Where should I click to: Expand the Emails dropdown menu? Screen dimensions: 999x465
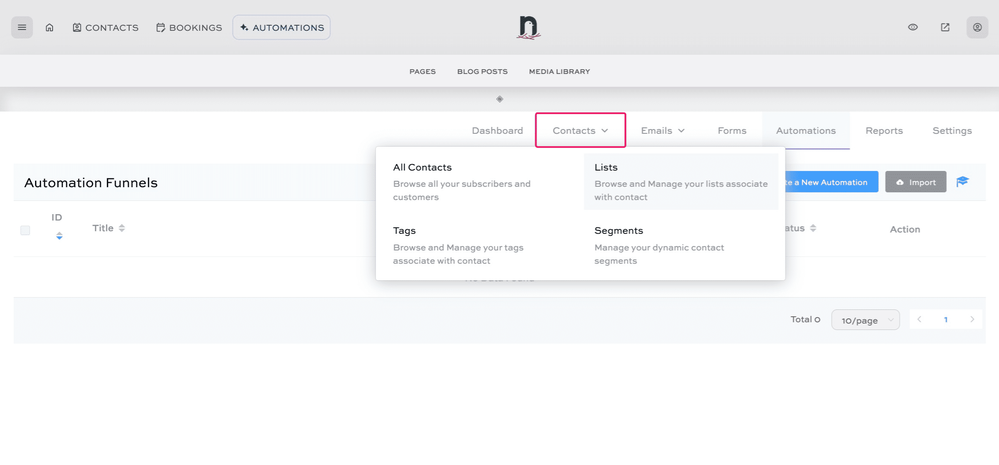(x=663, y=131)
